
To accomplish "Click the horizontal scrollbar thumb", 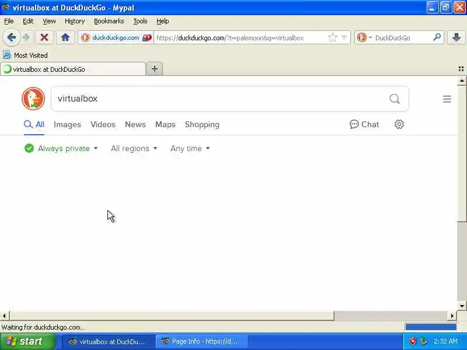I will (x=172, y=316).
